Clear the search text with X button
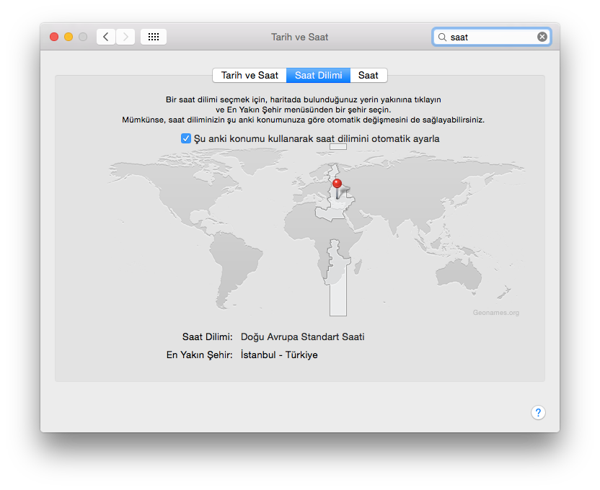 (542, 37)
